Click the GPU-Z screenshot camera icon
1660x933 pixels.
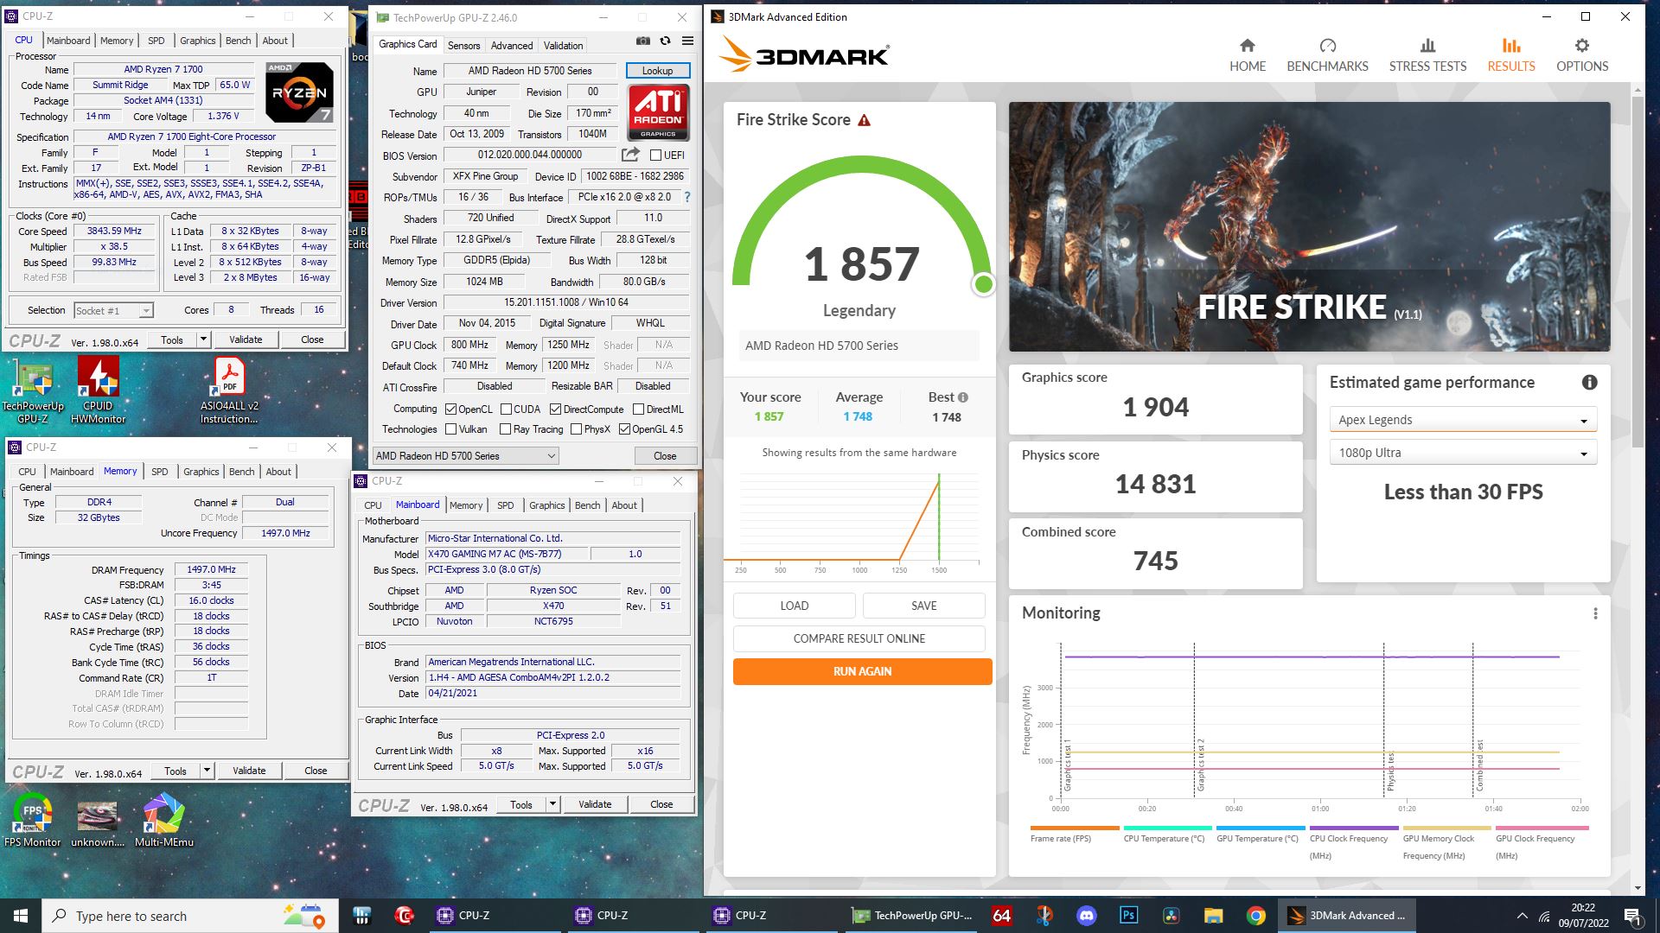pyautogui.click(x=642, y=41)
